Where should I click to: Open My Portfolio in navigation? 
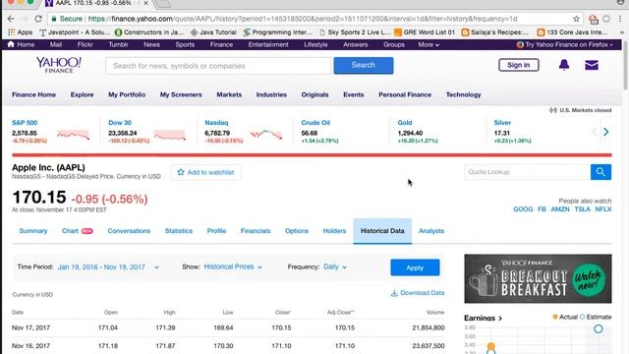127,94
